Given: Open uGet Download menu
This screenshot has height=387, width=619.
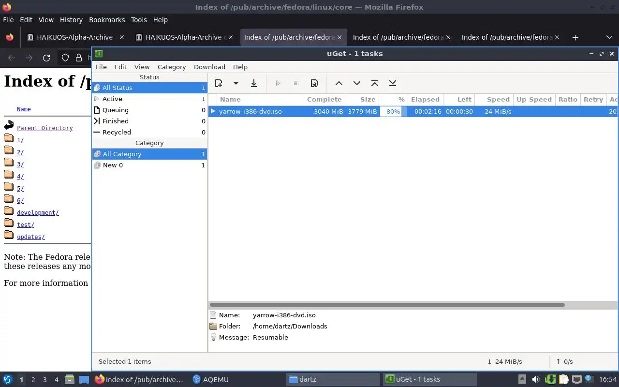Looking at the screenshot, I should 209,67.
